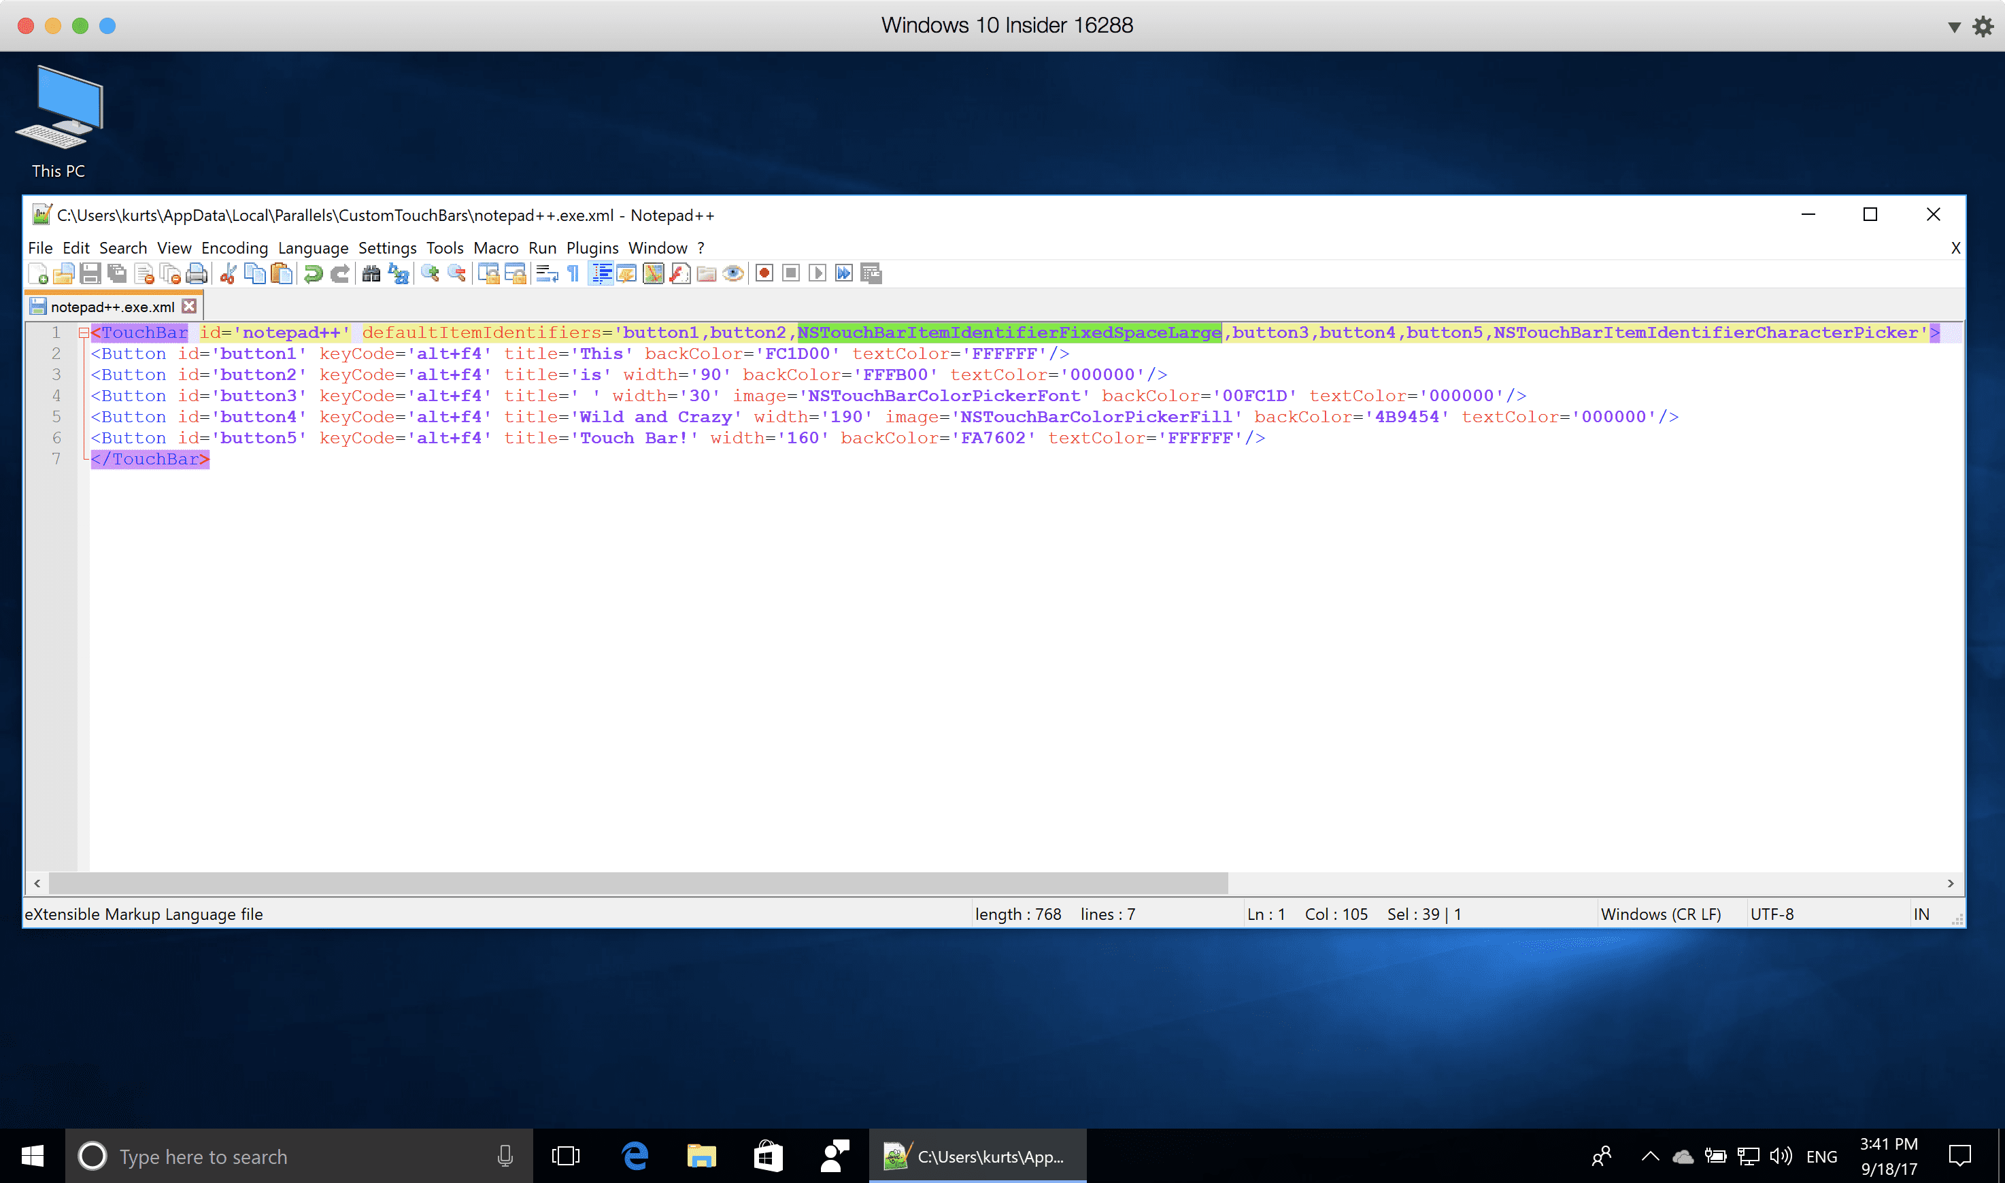2005x1183 pixels.
Task: Toggle synchronized horizontal scrolling
Action: tap(515, 273)
